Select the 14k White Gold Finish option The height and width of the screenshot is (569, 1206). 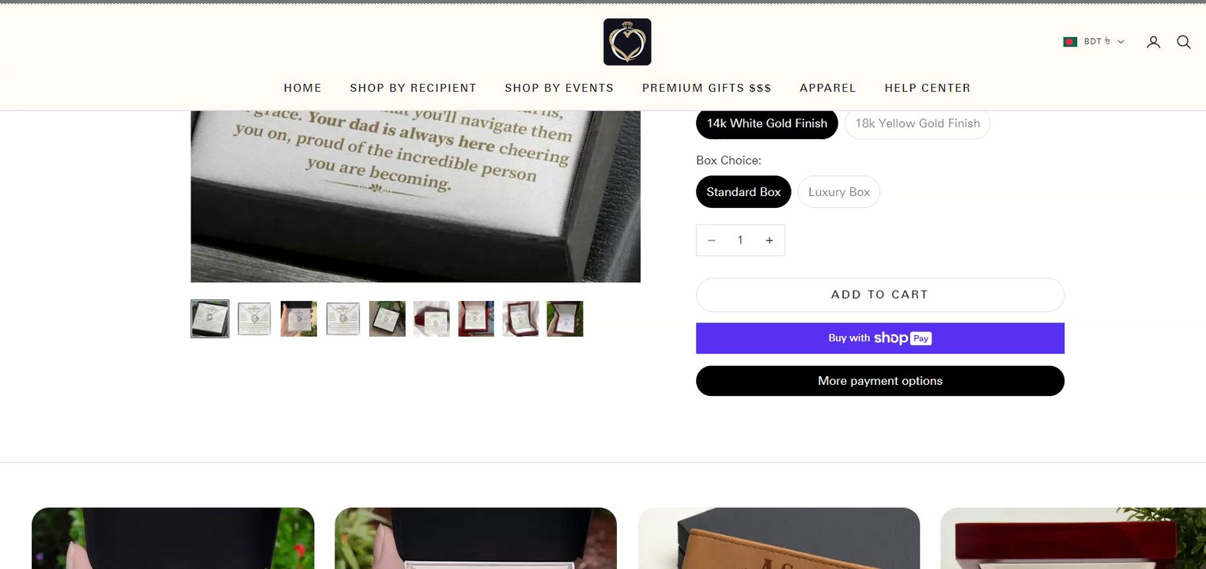pyautogui.click(x=766, y=123)
